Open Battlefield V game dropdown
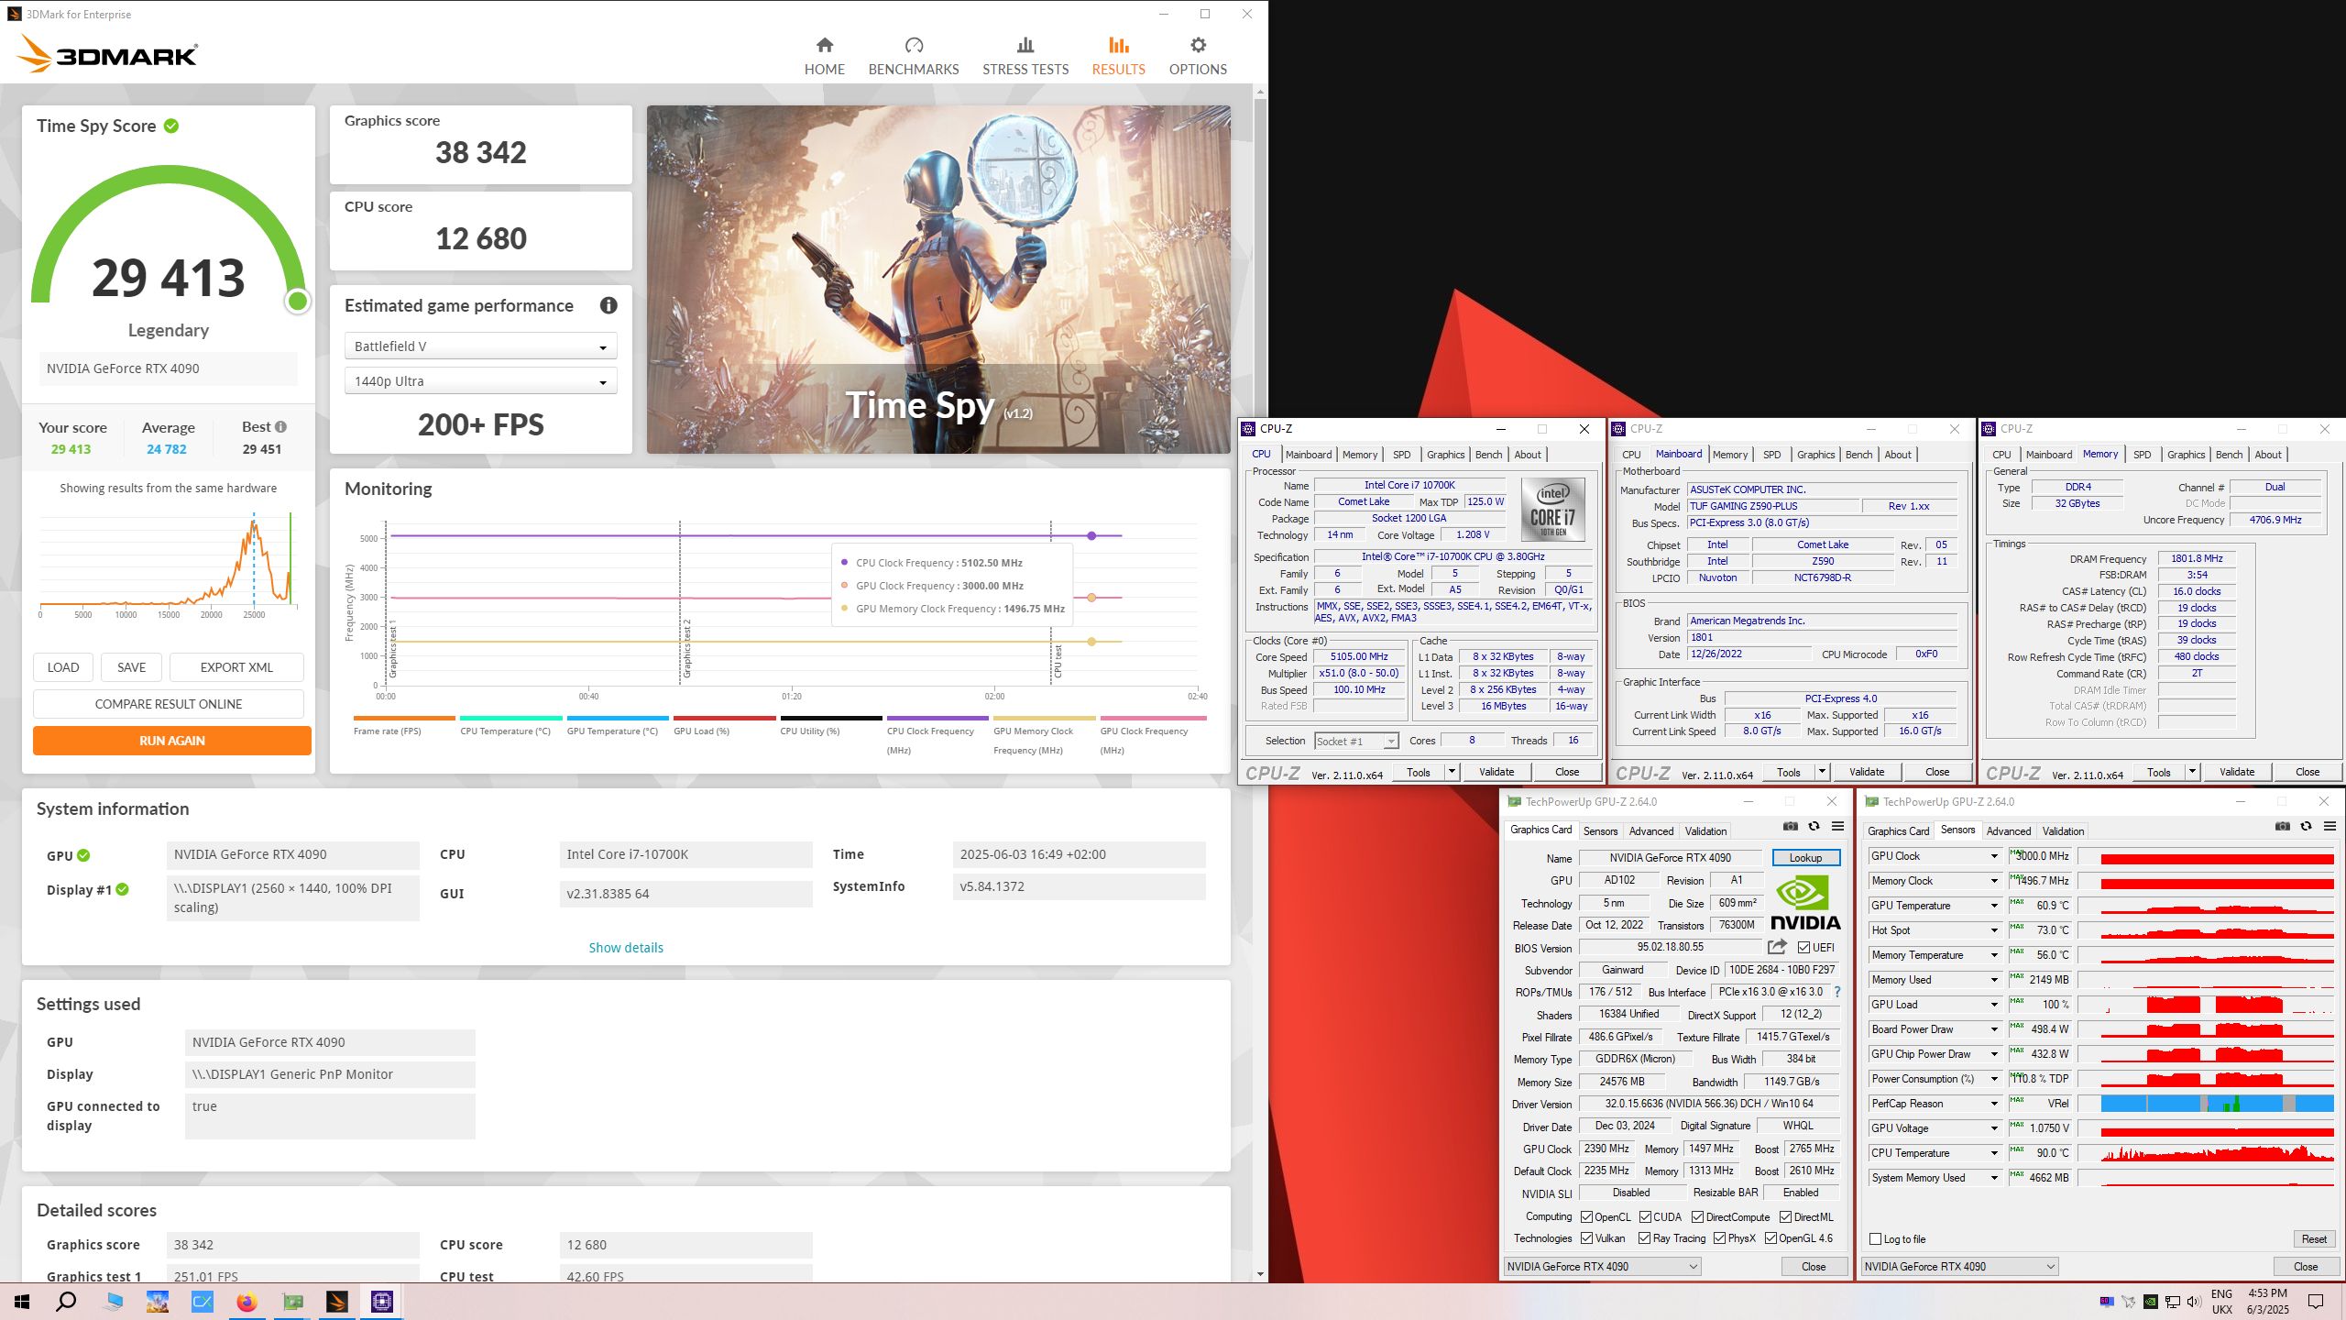The image size is (2346, 1320). click(x=480, y=346)
